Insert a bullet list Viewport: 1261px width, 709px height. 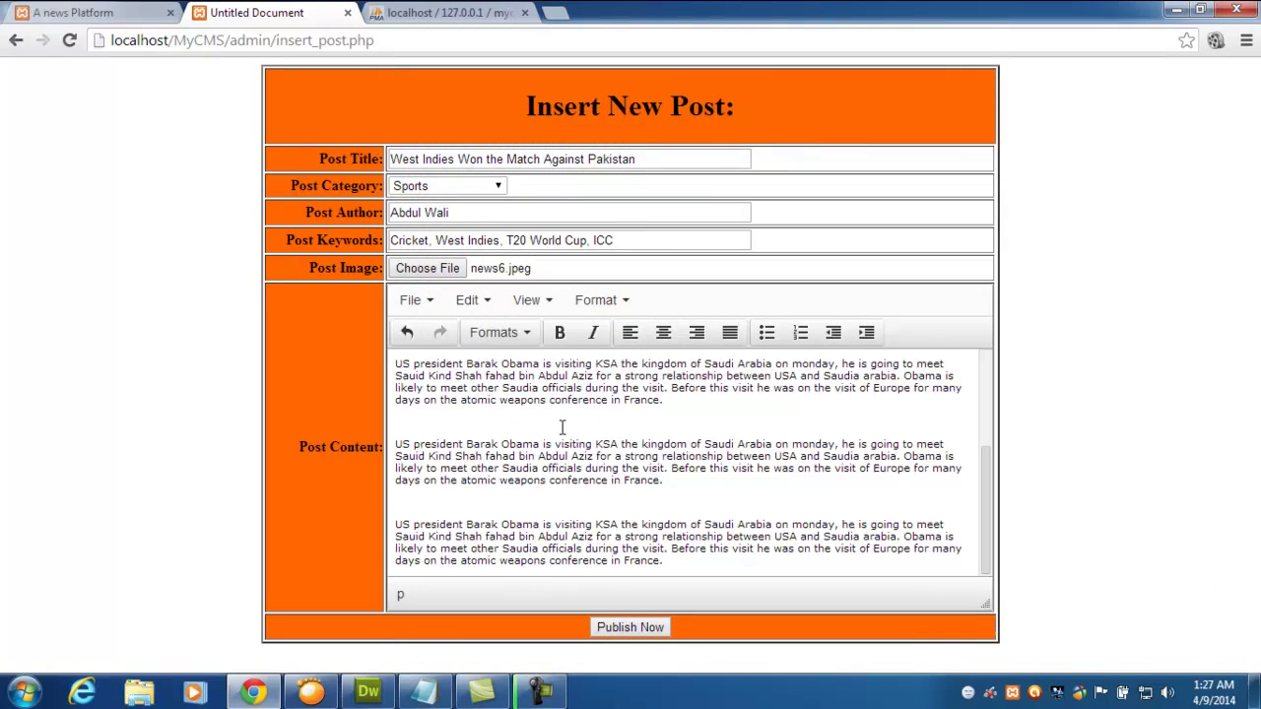[767, 333]
